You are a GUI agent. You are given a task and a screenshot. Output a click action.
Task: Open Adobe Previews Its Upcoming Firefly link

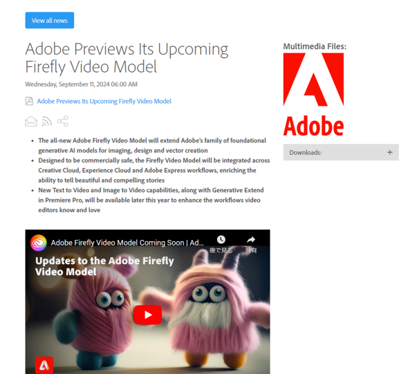tap(104, 101)
